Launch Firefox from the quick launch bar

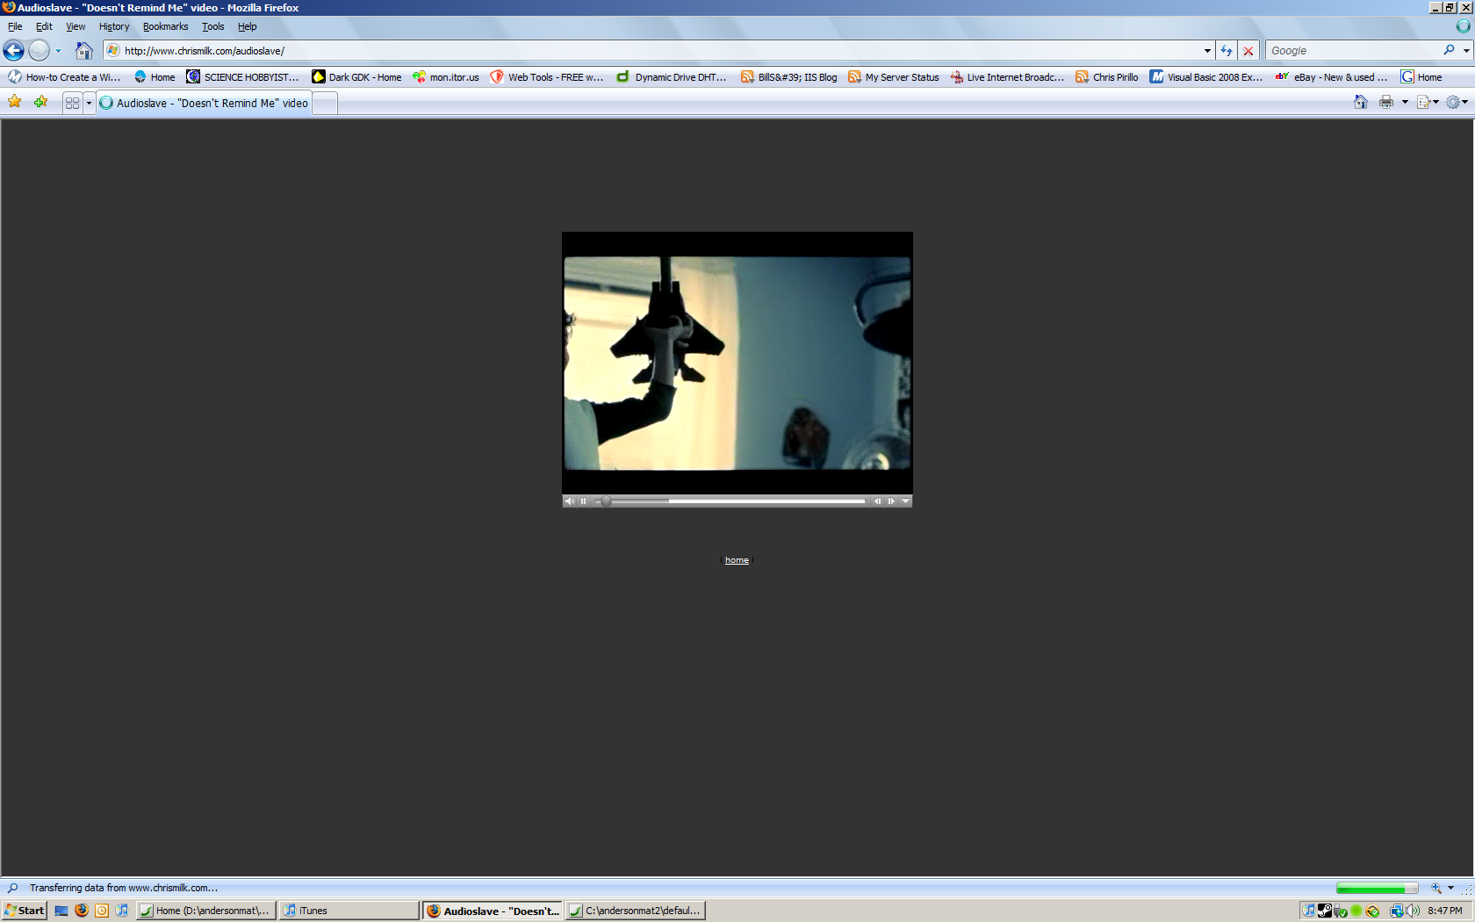82,911
